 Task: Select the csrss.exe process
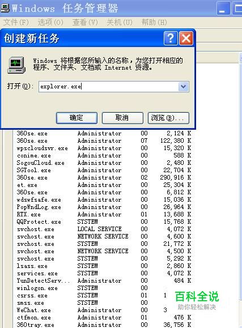click(x=32, y=296)
